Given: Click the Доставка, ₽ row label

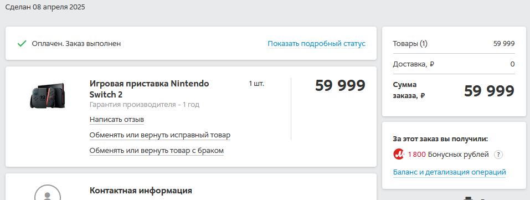Looking at the screenshot, I should 413,64.
